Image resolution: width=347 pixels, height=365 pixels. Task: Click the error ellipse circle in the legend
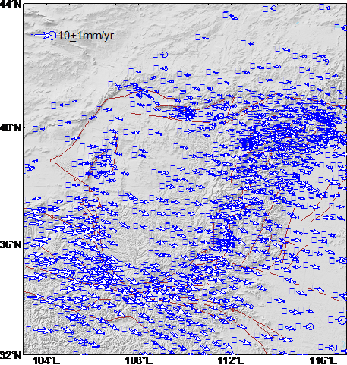[52, 36]
